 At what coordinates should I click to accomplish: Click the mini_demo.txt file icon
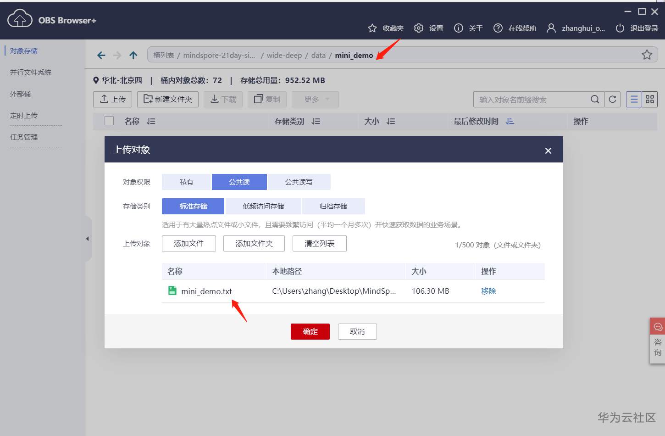[172, 291]
